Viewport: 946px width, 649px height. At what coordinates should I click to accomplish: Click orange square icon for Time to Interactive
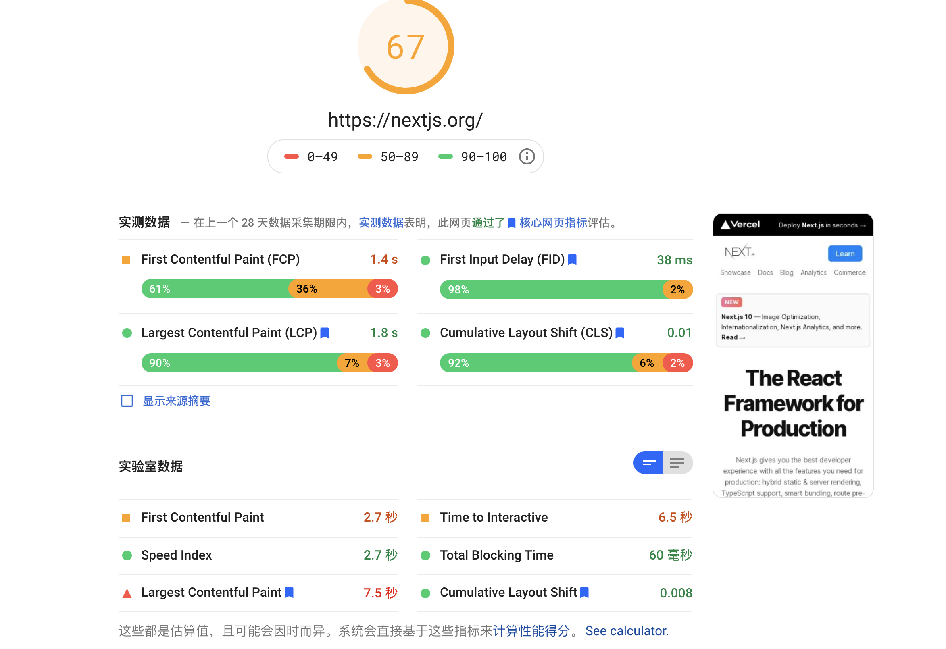pyautogui.click(x=425, y=518)
